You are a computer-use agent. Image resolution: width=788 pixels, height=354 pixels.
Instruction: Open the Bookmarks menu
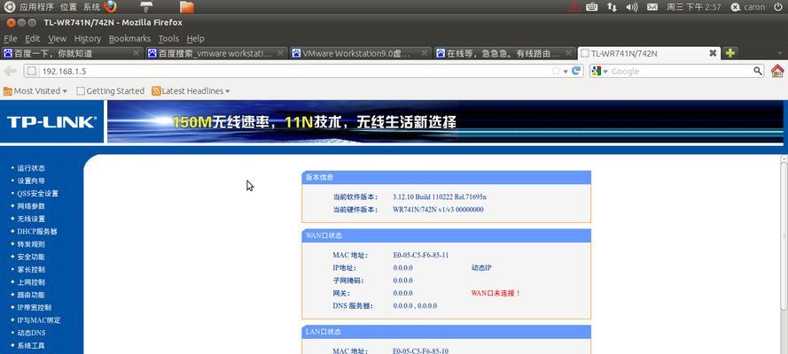click(x=129, y=39)
